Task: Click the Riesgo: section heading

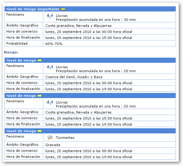Action: pos(11,52)
